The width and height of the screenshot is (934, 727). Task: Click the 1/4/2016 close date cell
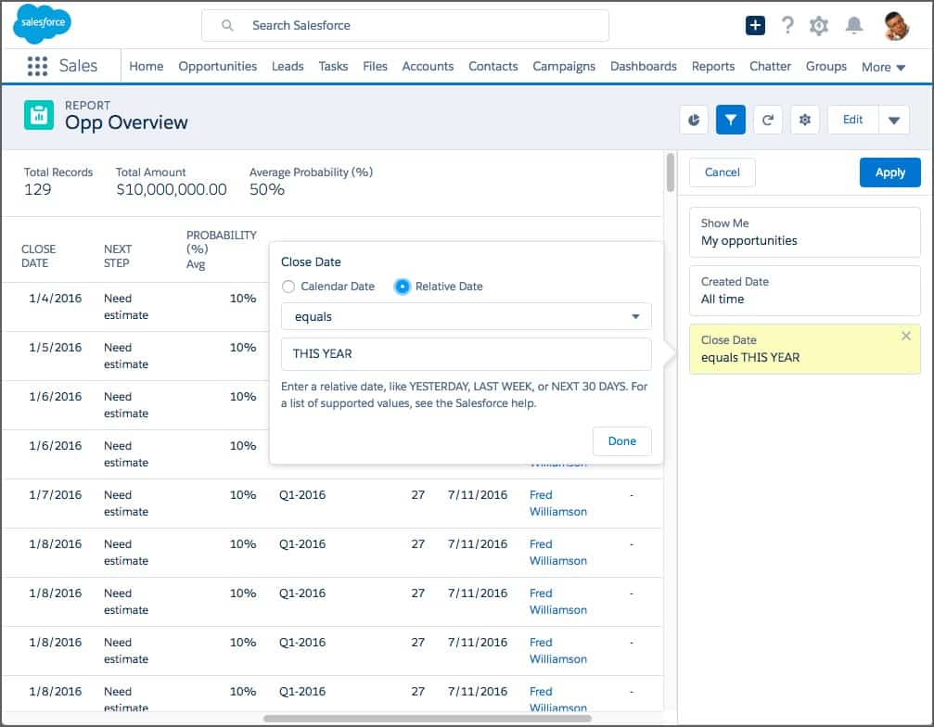(x=56, y=299)
